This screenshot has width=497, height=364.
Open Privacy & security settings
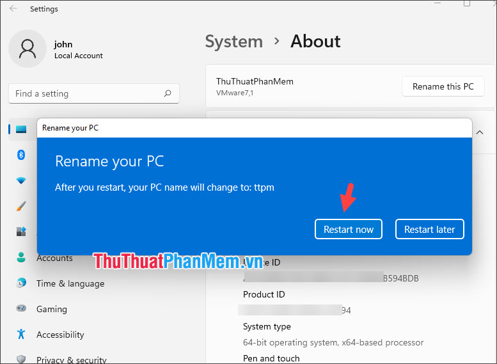click(x=71, y=360)
